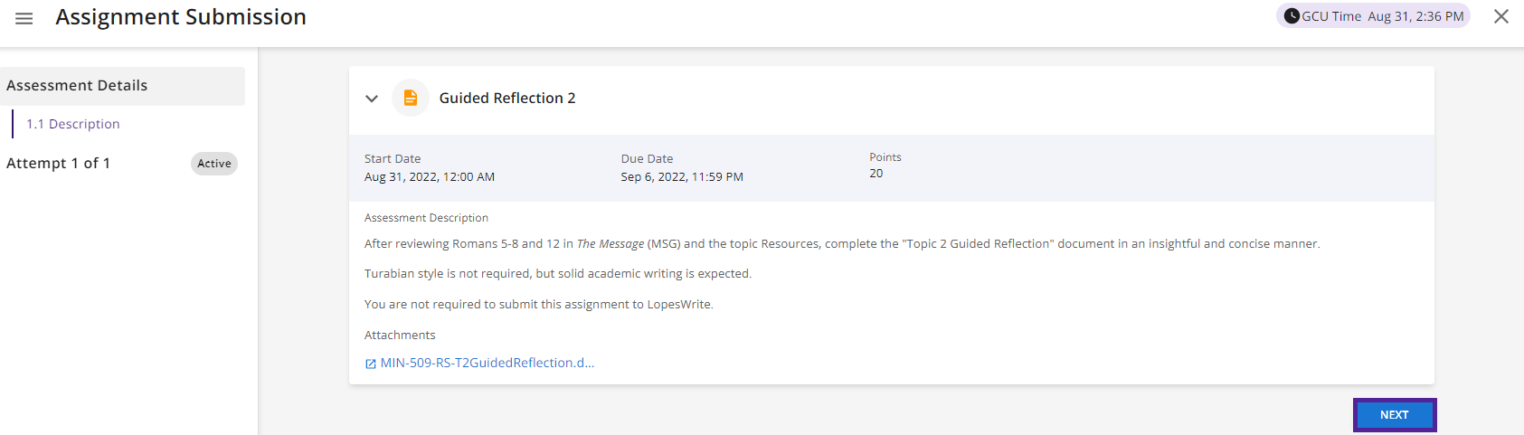Close the Assignment Submission page
Screen dimensions: 1524x435
(x=1501, y=16)
